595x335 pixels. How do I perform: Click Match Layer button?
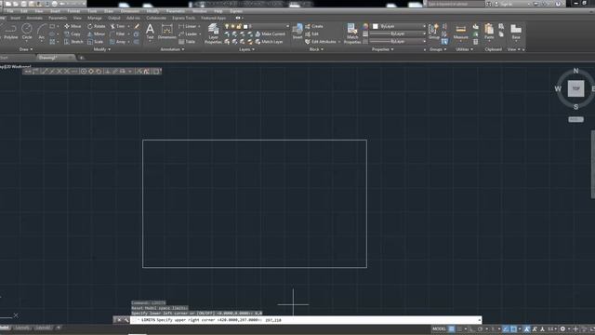269,41
